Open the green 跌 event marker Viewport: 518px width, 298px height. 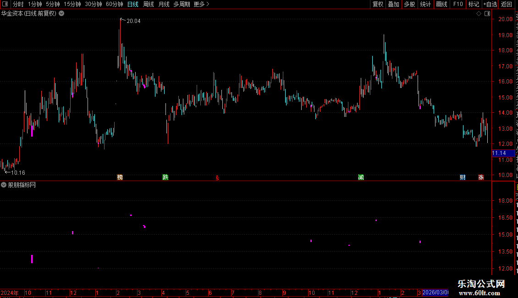point(165,177)
